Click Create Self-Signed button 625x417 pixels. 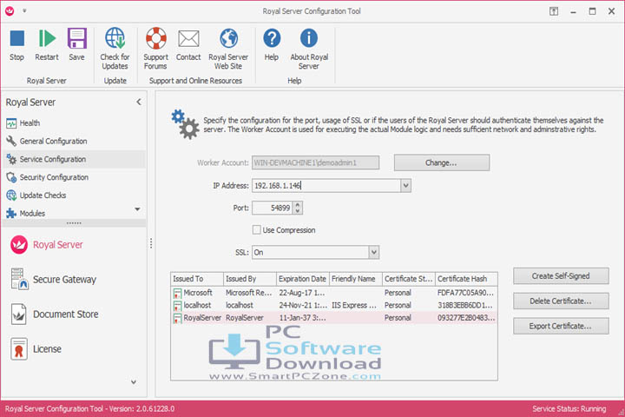(x=561, y=276)
